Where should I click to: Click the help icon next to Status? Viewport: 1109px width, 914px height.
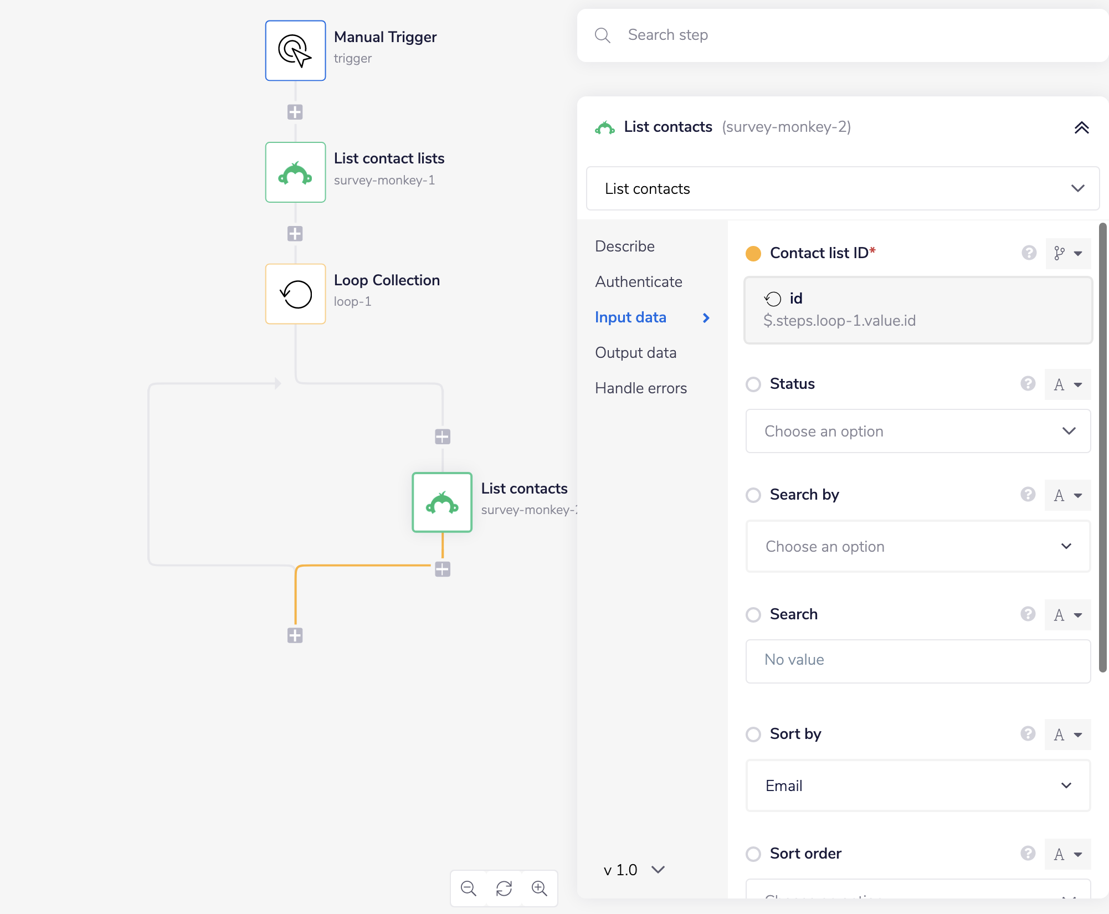[x=1028, y=384]
